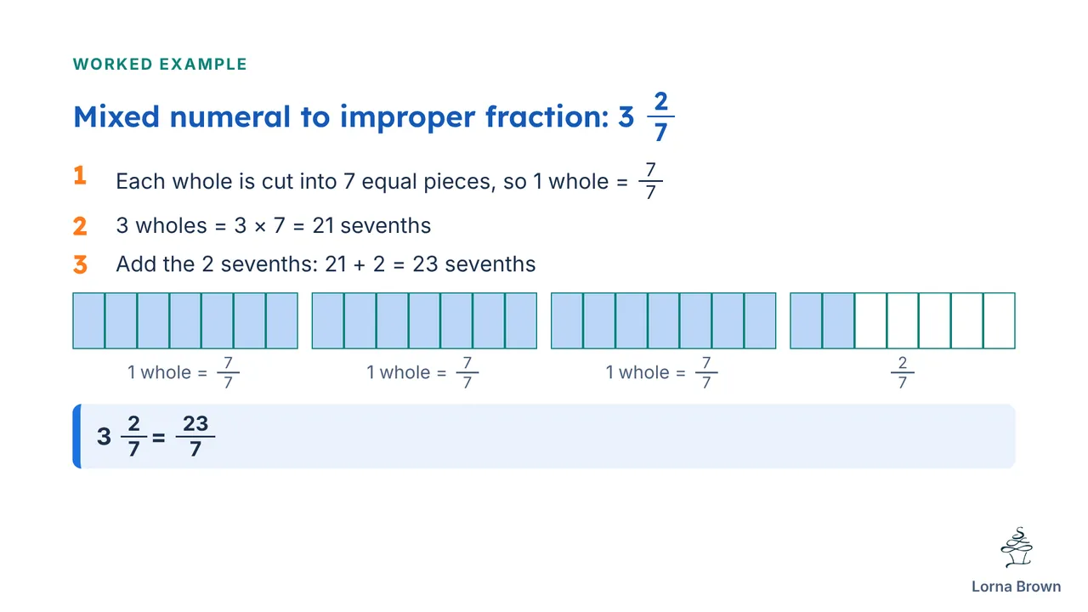Select the orange step number 2
Viewport: 1088px width, 612px height.
tap(80, 226)
